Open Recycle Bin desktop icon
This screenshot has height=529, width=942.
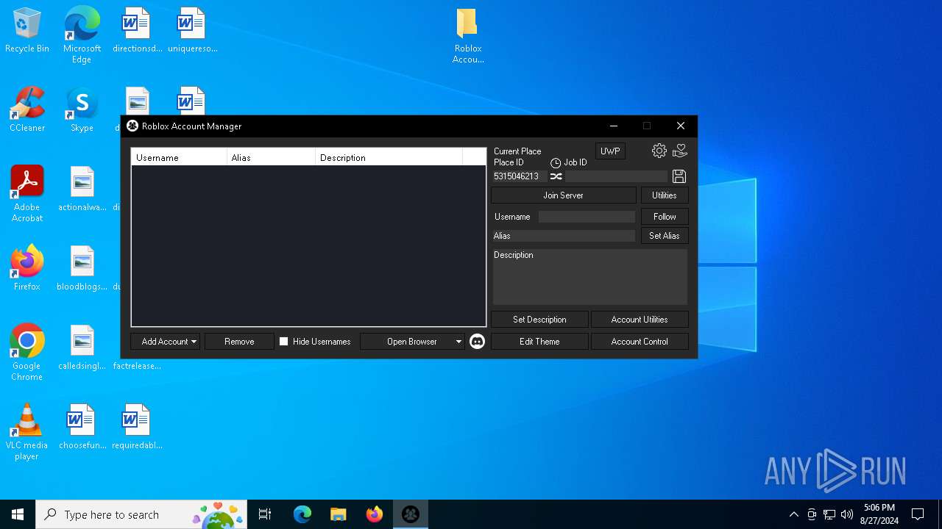pos(27,31)
